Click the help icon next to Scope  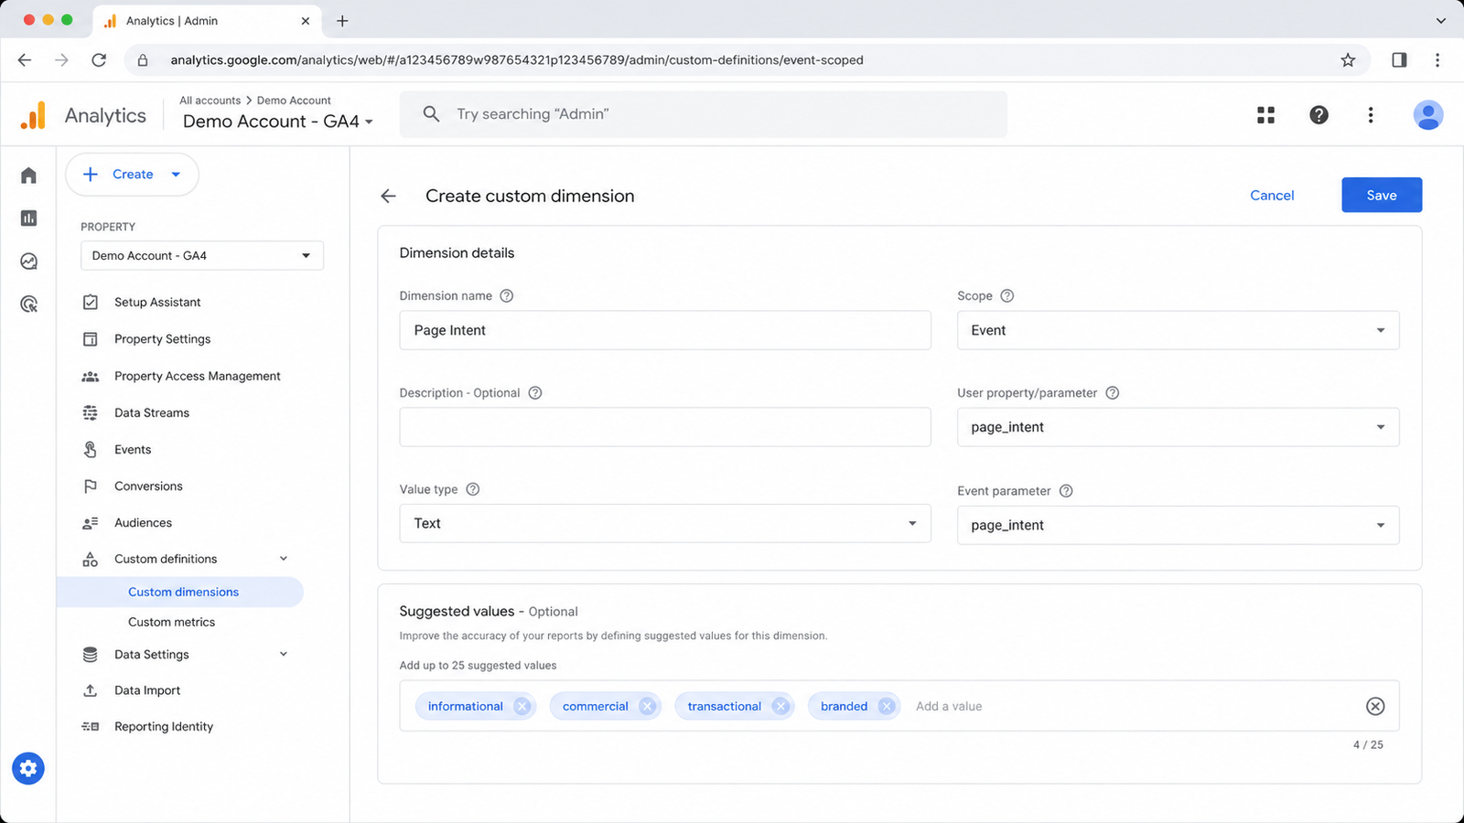(x=1007, y=295)
